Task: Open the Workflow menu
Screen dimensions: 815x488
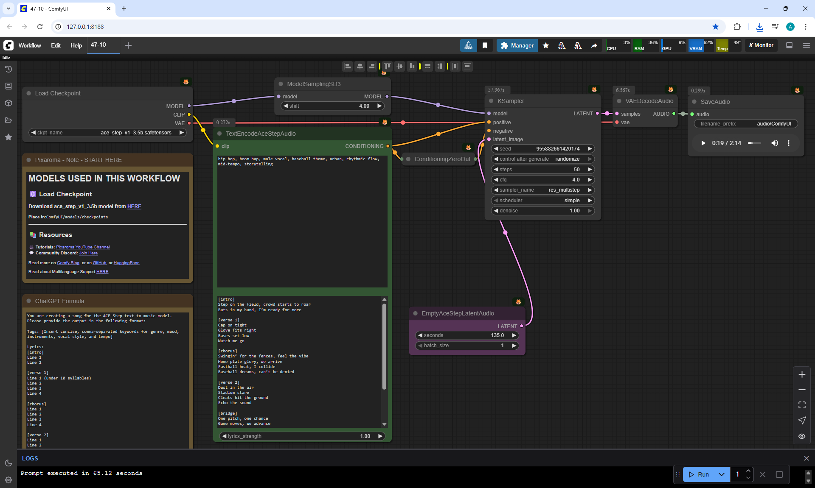Action: 30,45
